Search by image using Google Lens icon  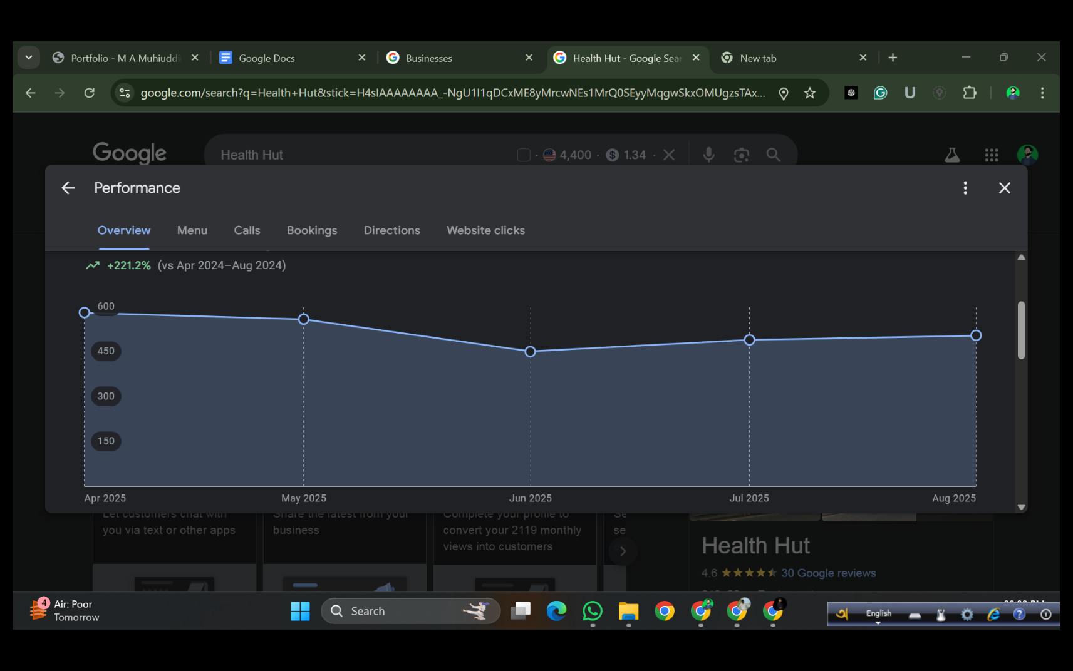[742, 155]
